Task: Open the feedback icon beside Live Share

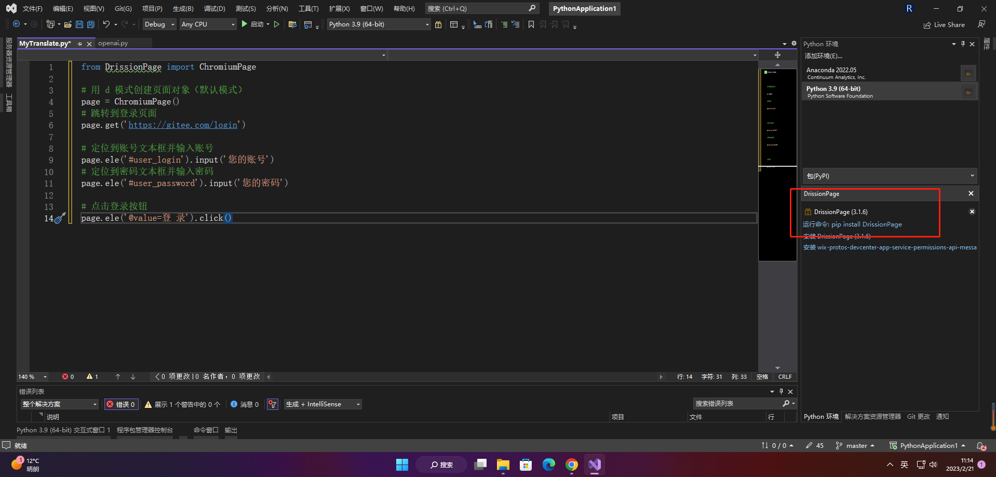Action: pos(981,24)
